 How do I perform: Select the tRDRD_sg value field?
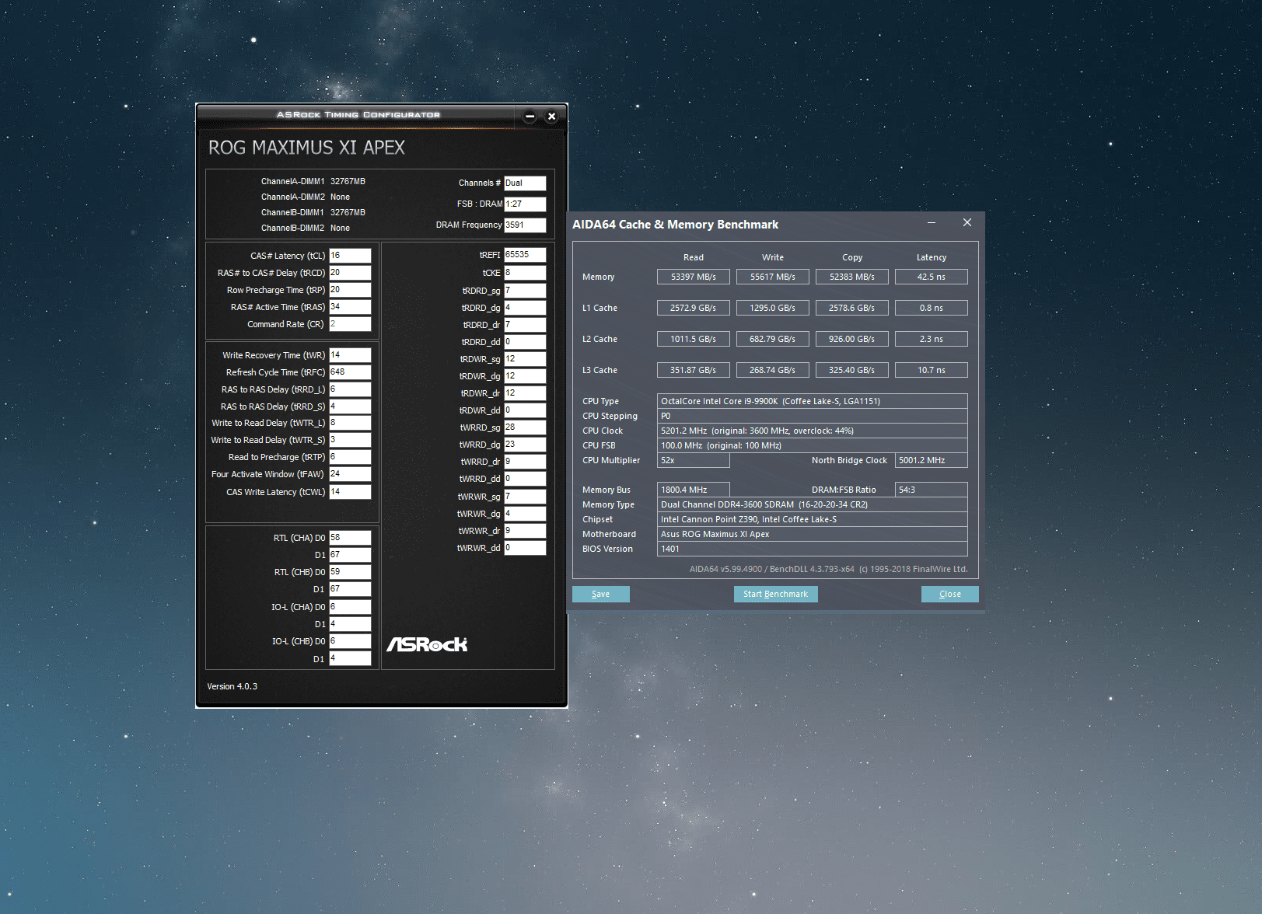tap(525, 291)
